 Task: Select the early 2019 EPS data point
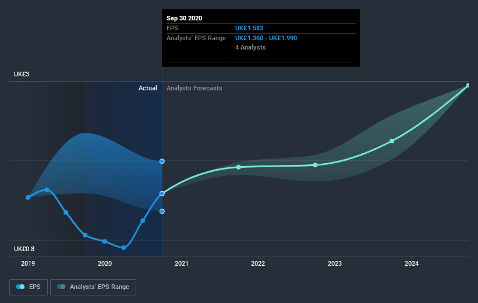(x=28, y=198)
